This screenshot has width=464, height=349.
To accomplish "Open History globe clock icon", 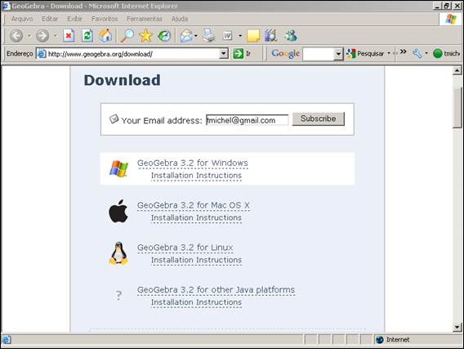I will click(x=164, y=35).
